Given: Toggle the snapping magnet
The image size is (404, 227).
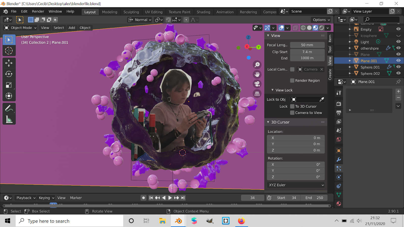Looking at the screenshot, I should [x=168, y=20].
